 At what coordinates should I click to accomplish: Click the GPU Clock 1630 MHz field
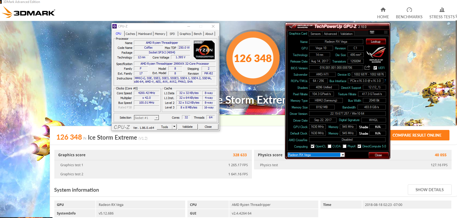click(x=317, y=127)
